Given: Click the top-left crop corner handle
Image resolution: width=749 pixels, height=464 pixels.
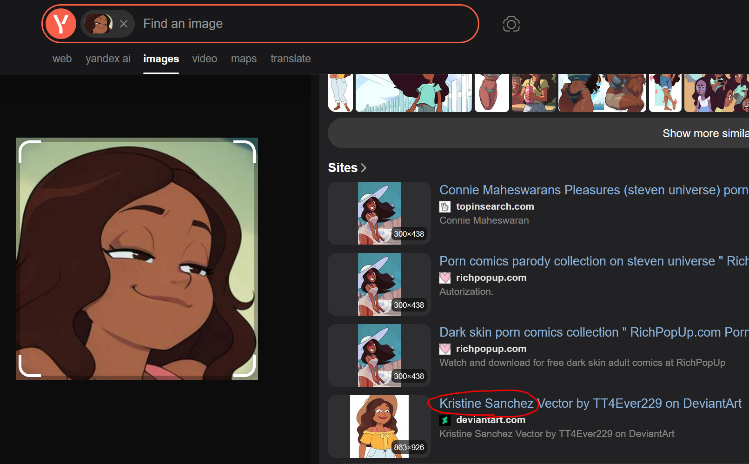Looking at the screenshot, I should [x=29, y=151].
